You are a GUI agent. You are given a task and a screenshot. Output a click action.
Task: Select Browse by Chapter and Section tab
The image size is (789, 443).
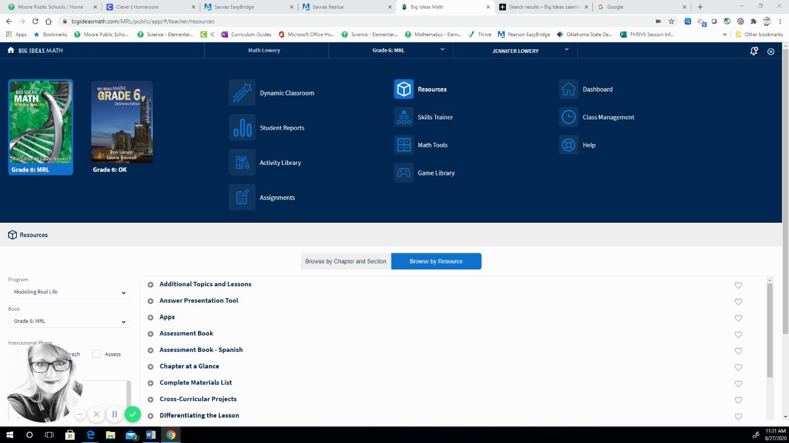point(346,261)
